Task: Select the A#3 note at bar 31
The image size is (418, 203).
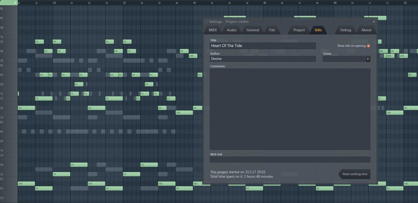Action: tap(26, 184)
